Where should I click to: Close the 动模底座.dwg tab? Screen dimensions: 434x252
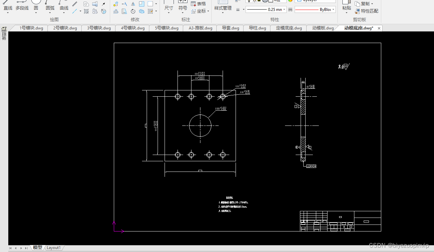pos(379,28)
